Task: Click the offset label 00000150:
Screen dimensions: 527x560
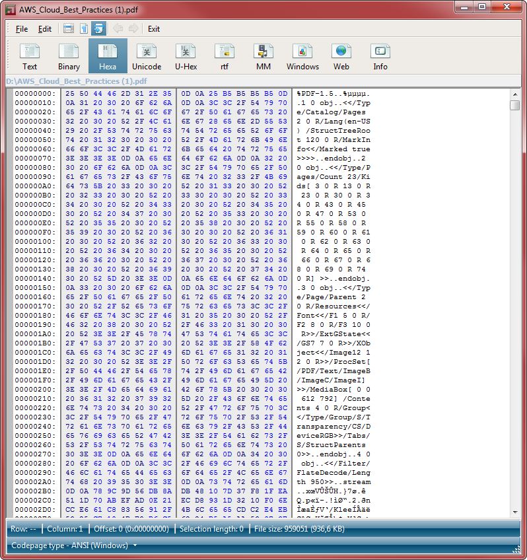Action: tap(36, 288)
